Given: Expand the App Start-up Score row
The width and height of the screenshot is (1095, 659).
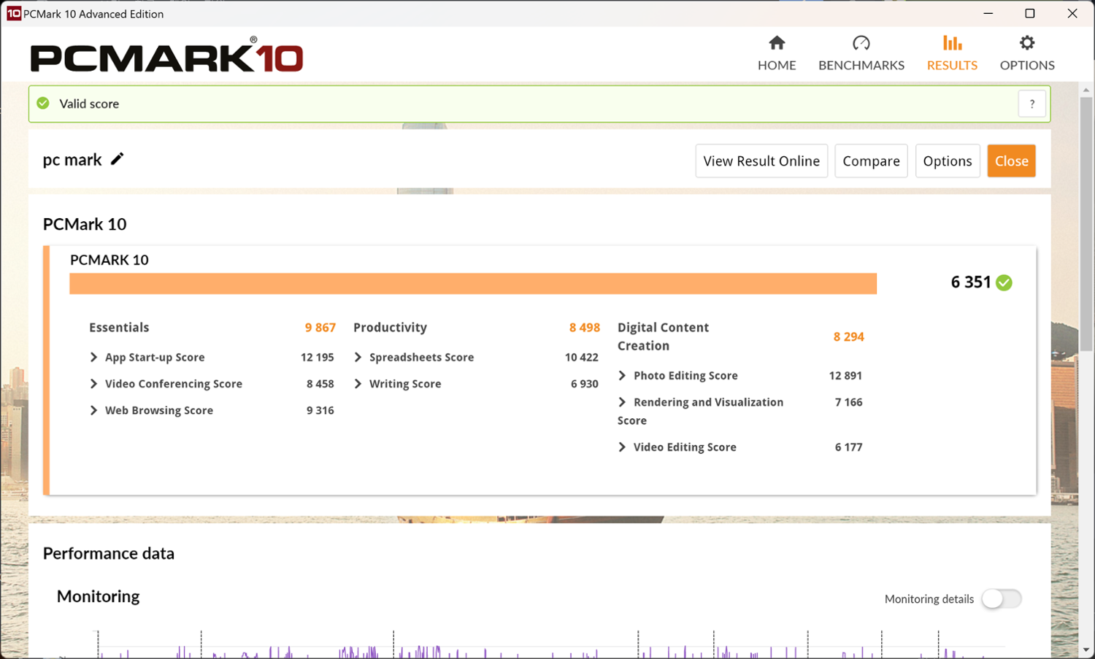Looking at the screenshot, I should [x=93, y=358].
